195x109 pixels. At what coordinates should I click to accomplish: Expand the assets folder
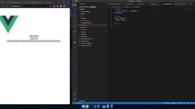pos(83,18)
